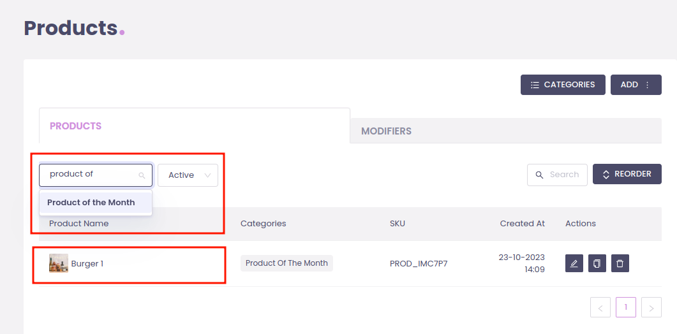The width and height of the screenshot is (677, 334).
Task: Select the PRODUCTS tab
Action: [75, 126]
